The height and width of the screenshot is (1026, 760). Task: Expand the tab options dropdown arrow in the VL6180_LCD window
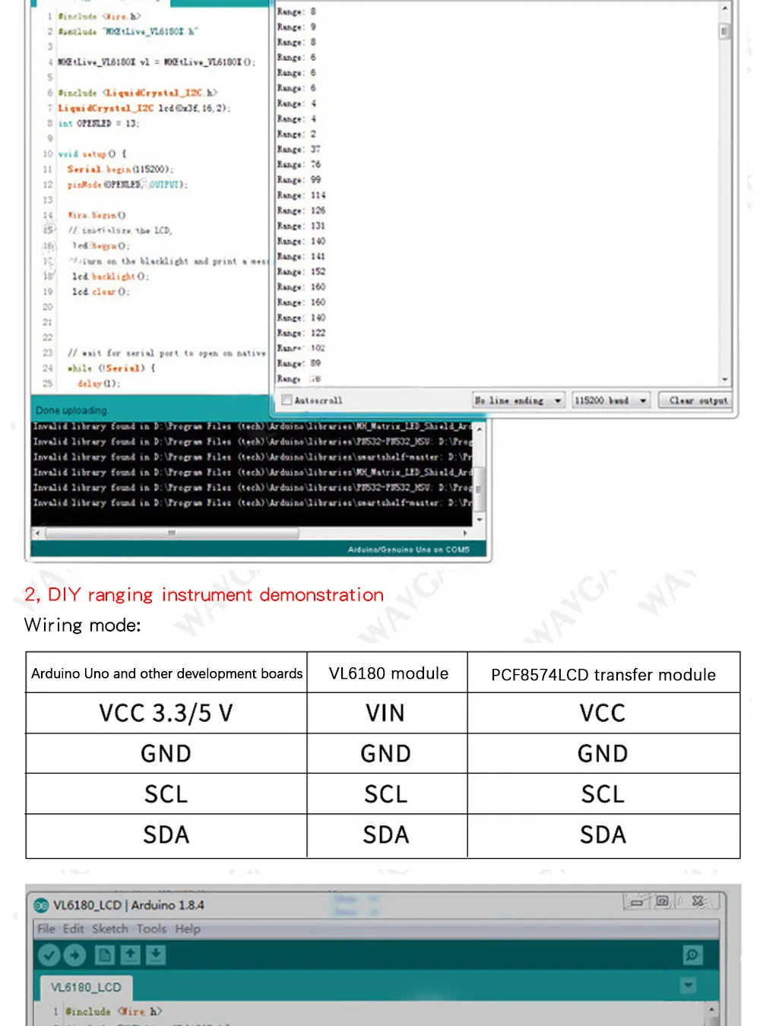point(689,986)
